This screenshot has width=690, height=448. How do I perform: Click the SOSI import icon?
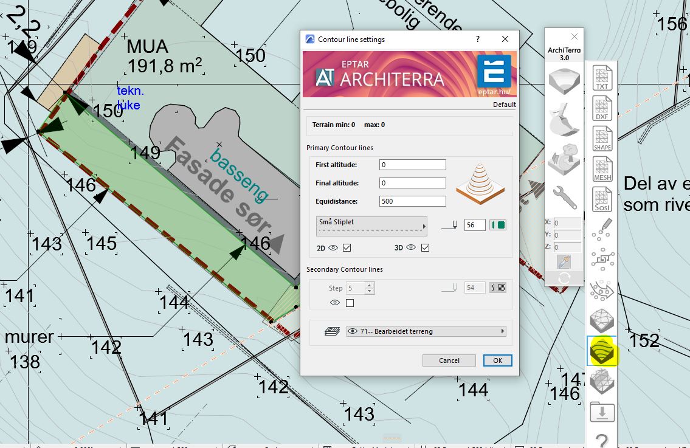point(602,200)
